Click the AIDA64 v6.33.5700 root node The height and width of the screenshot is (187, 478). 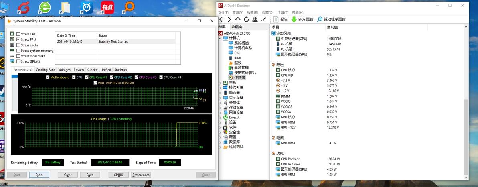[237, 33]
